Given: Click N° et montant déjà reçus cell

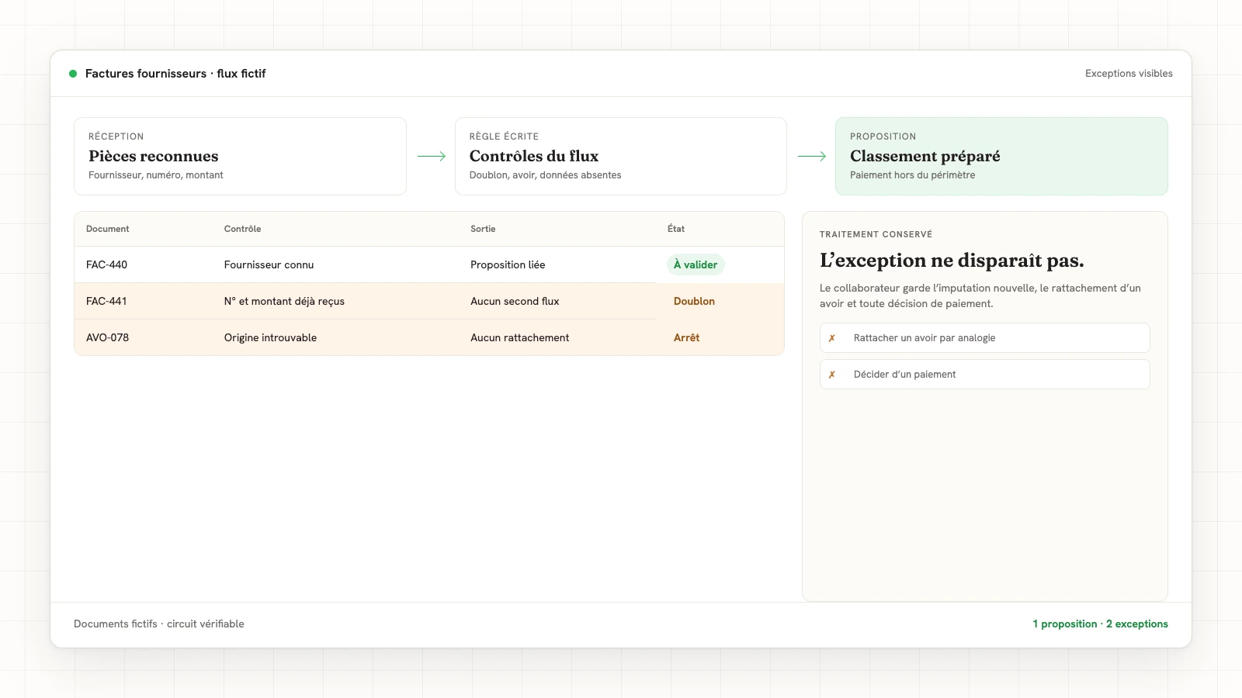Looking at the screenshot, I should click(284, 301).
